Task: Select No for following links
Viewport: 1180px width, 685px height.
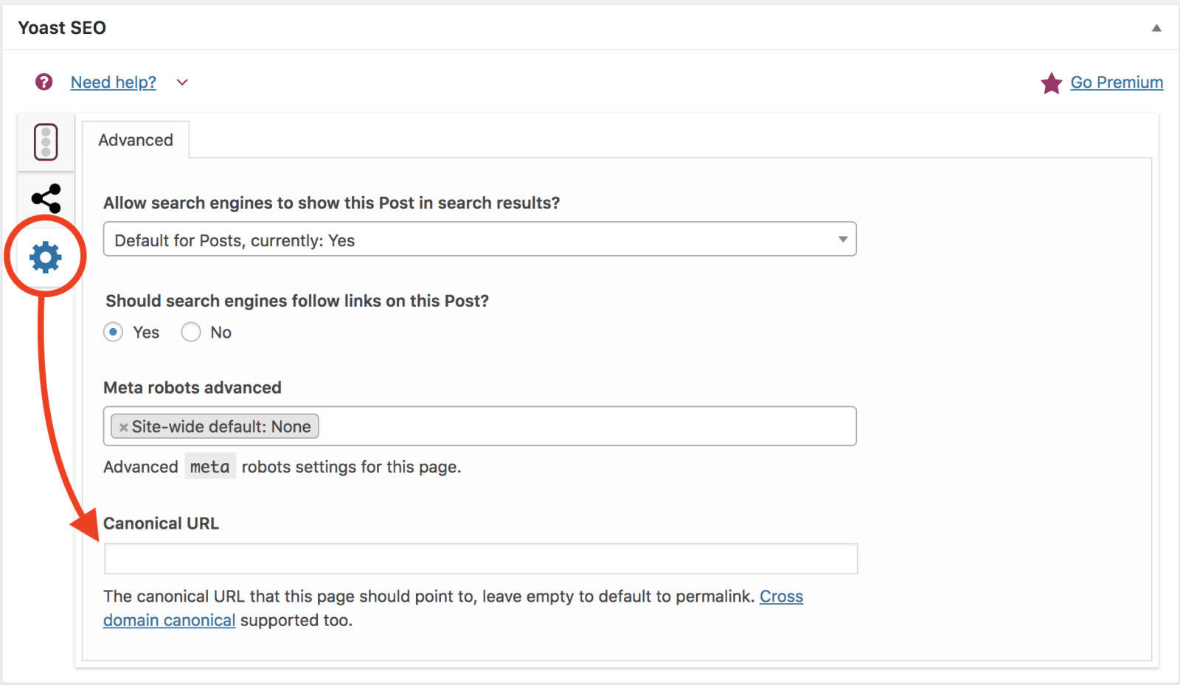Action: (191, 333)
